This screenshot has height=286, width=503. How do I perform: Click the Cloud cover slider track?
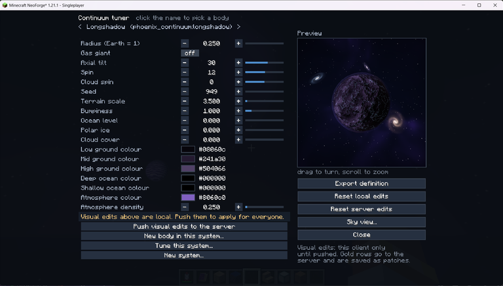[x=265, y=140]
